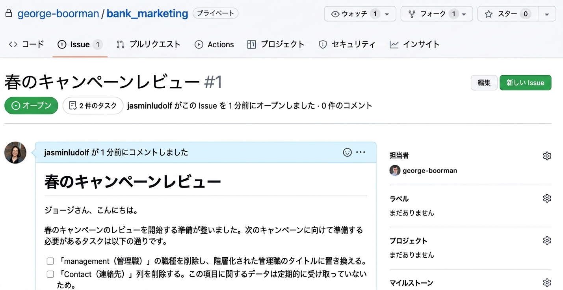This screenshot has width=563, height=290.
Task: Open the Actions tab
Action: (x=214, y=45)
